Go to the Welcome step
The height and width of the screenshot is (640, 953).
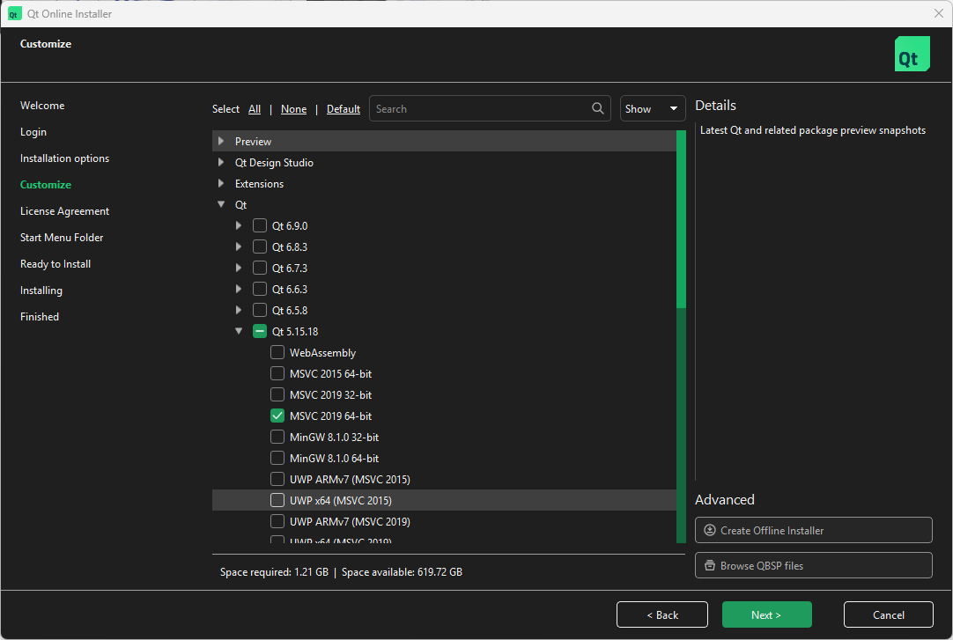[x=42, y=106]
